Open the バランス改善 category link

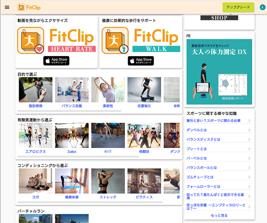pyautogui.click(x=72, y=106)
